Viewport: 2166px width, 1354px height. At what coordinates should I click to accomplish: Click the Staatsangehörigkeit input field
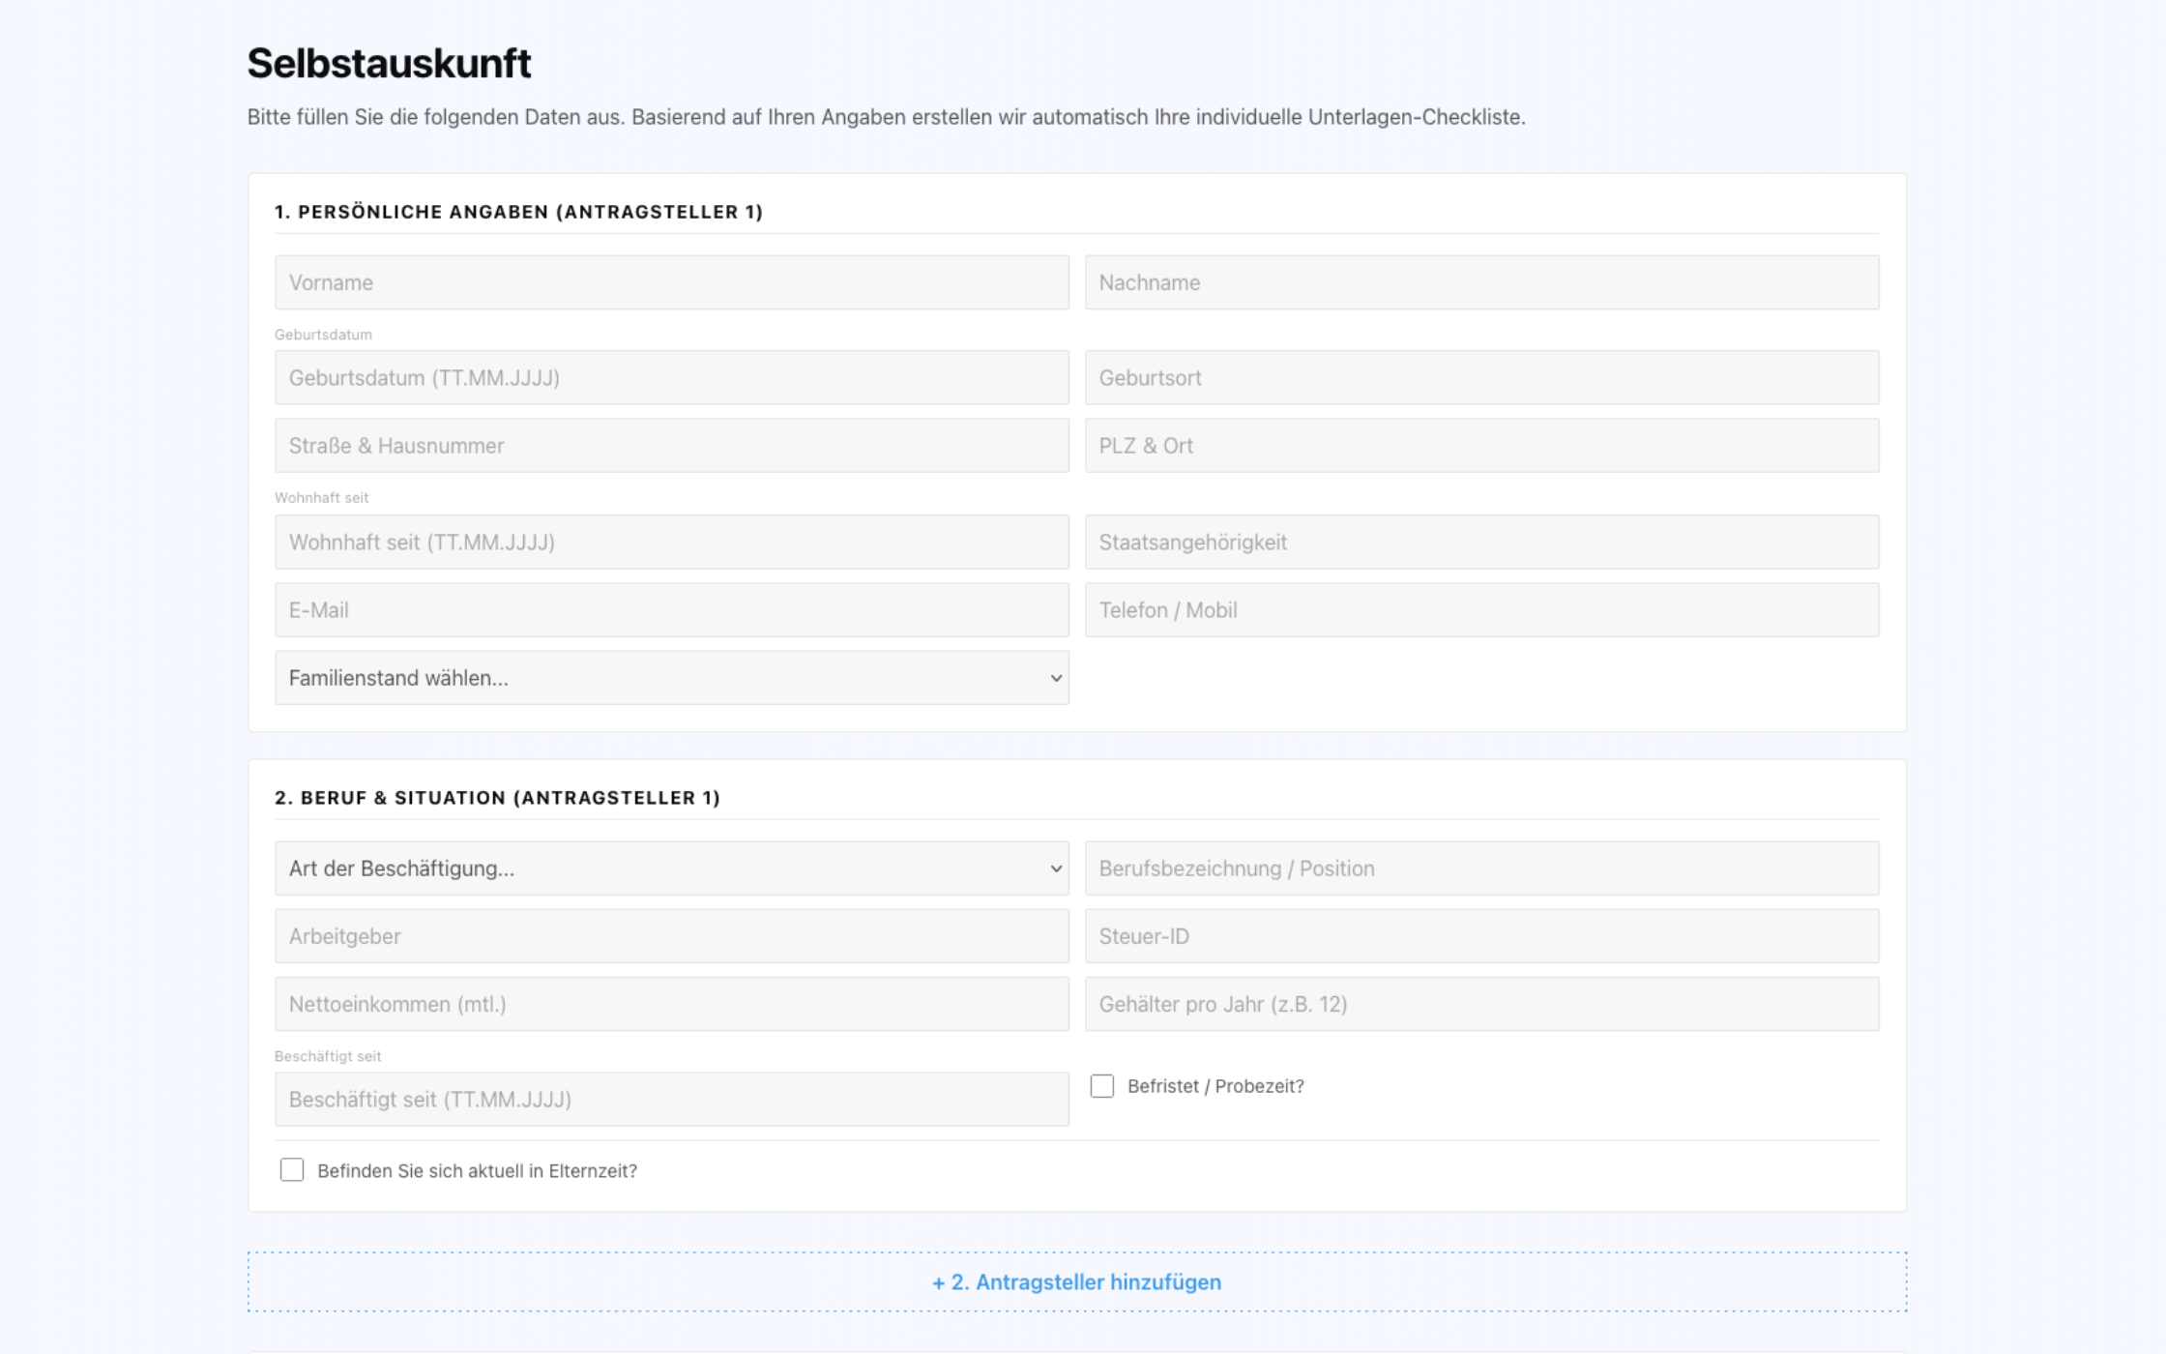coord(1483,542)
